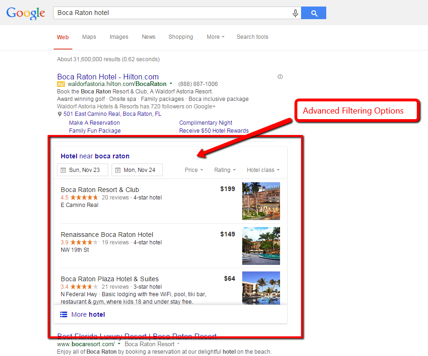This screenshot has width=428, height=356.
Task: Change the check-in date Sun, Nov 23
Action: click(83, 170)
